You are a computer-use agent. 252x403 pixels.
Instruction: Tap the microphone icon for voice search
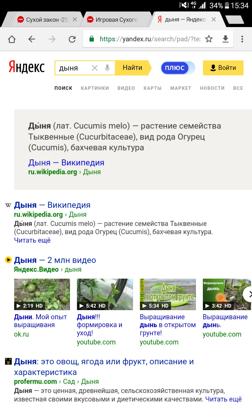tap(107, 67)
